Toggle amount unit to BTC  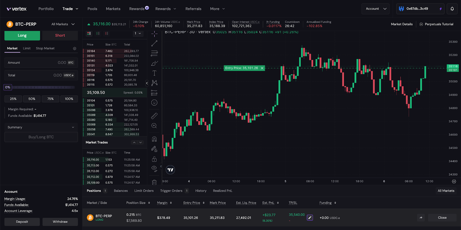pyautogui.click(x=71, y=63)
